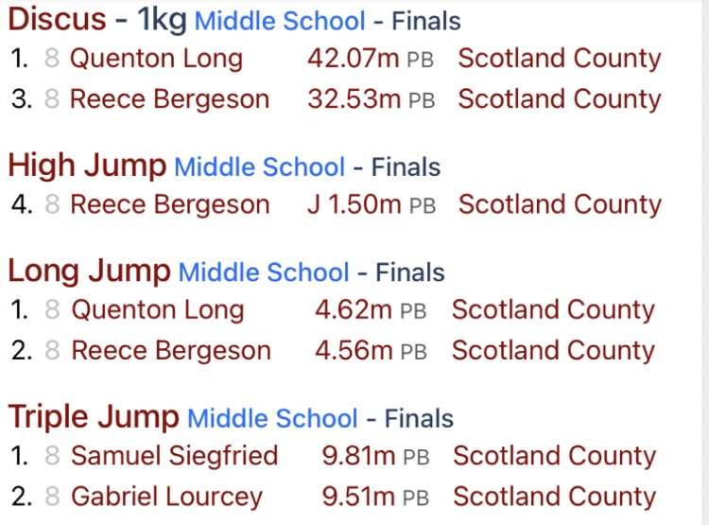Click the 42.07m discus mark
Viewport: 709px width, 525px height.
coord(354,59)
